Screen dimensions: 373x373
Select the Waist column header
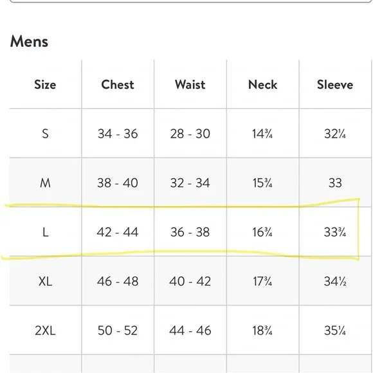190,85
